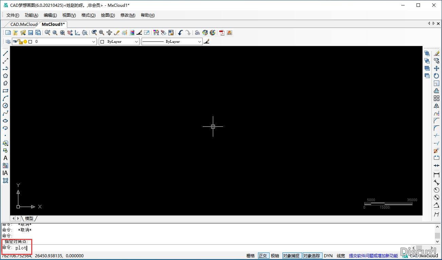Viewport: 442px width, 260px height.
Task: Expand the layer 0 dropdown
Action: [x=94, y=41]
